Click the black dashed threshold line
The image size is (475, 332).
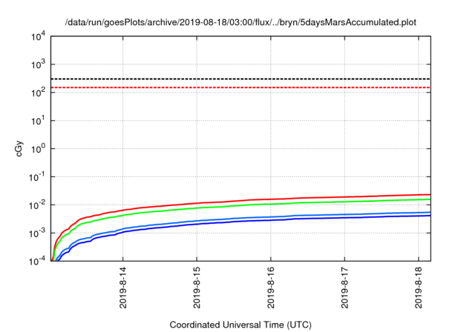tap(240, 79)
